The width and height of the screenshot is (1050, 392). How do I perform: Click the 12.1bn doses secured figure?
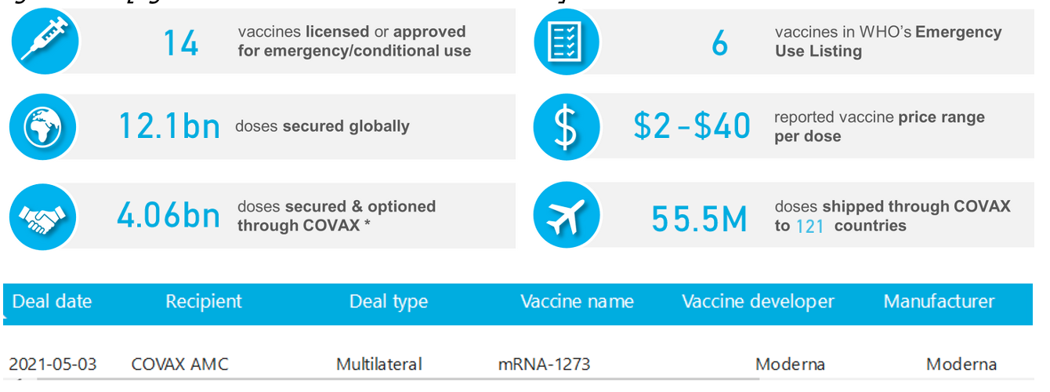[x=169, y=127]
